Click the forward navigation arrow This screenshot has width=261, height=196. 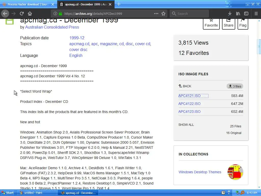pyautogui.click(x=14, y=14)
